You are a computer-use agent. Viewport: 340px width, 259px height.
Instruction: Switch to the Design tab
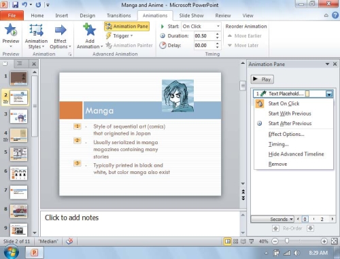88,16
